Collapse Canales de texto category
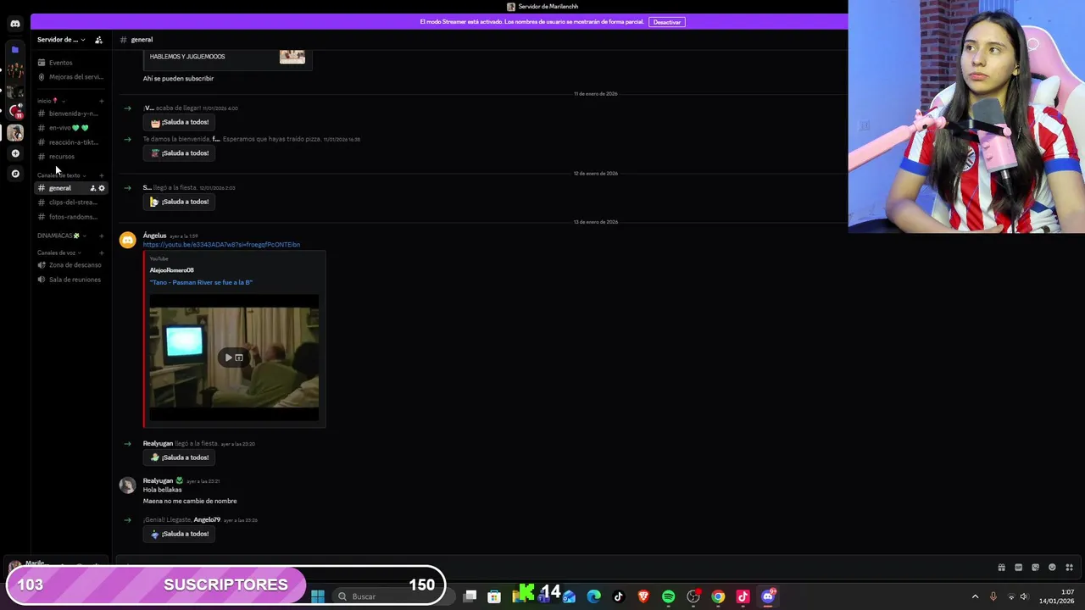 click(x=61, y=175)
